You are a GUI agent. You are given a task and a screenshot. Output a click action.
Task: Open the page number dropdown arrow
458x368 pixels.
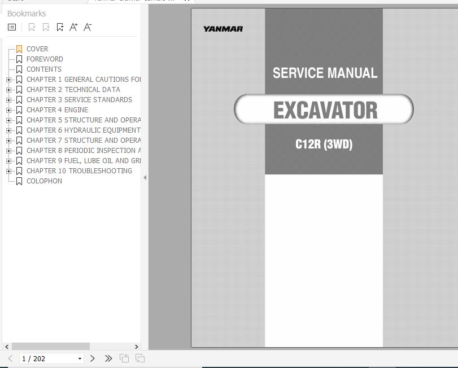coord(80,358)
